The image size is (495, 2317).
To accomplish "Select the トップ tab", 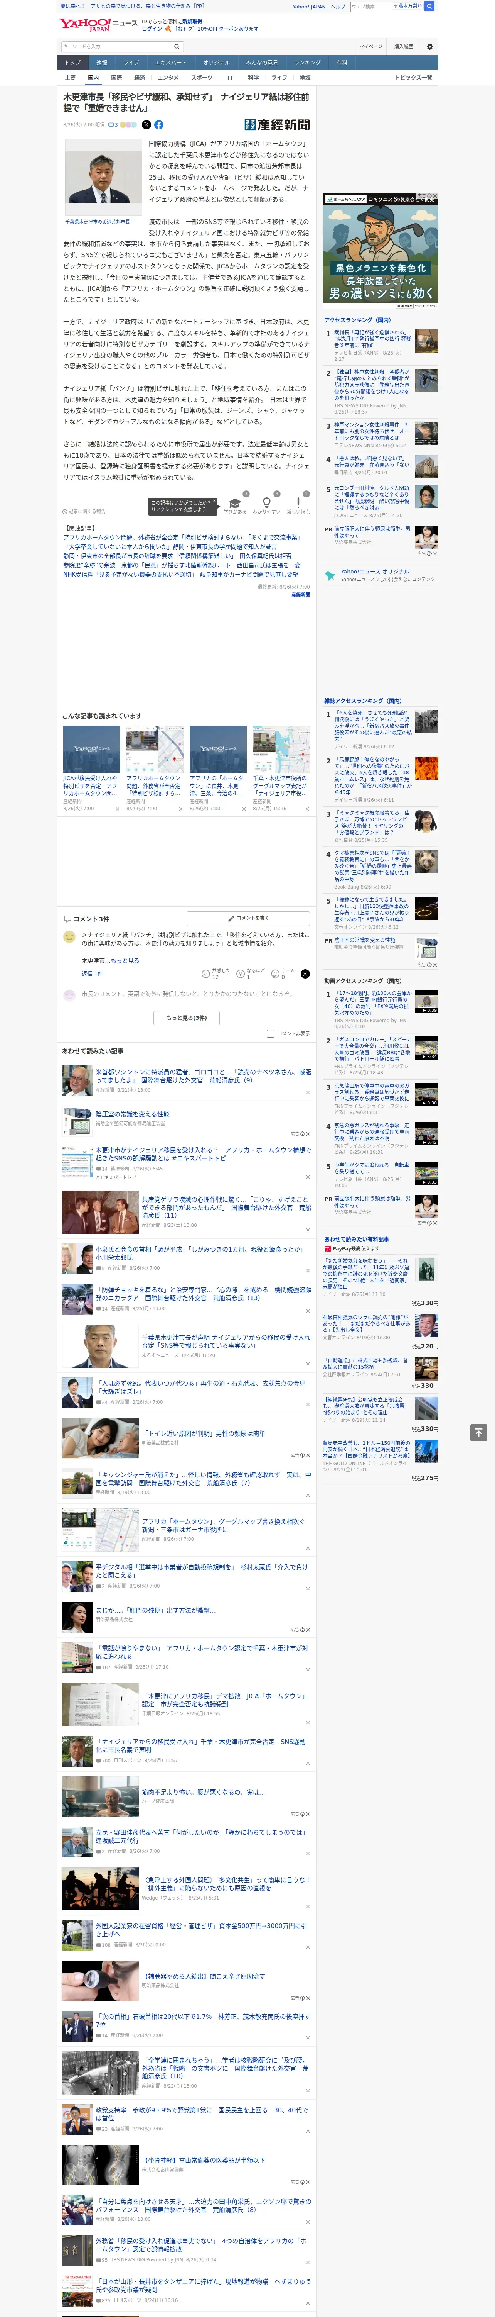I will 73,63.
